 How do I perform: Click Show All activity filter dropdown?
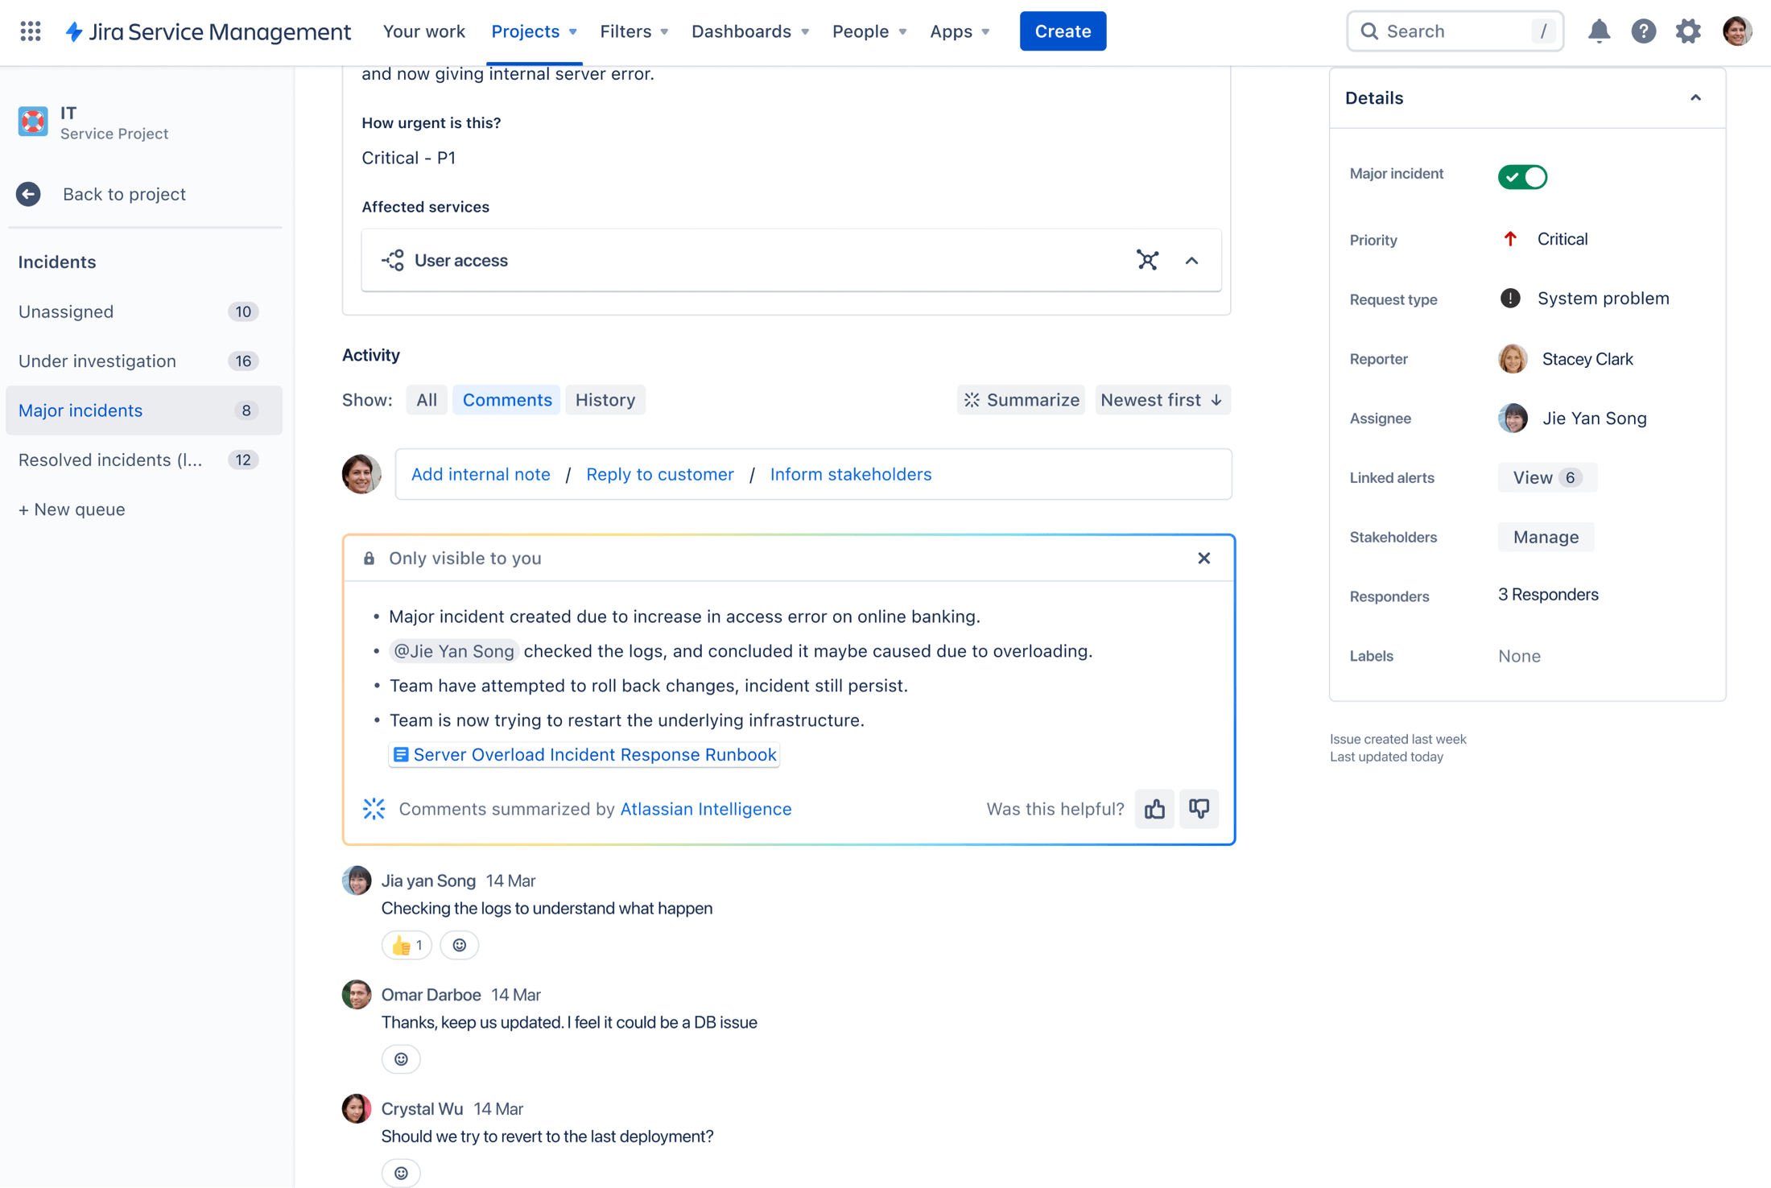(426, 399)
